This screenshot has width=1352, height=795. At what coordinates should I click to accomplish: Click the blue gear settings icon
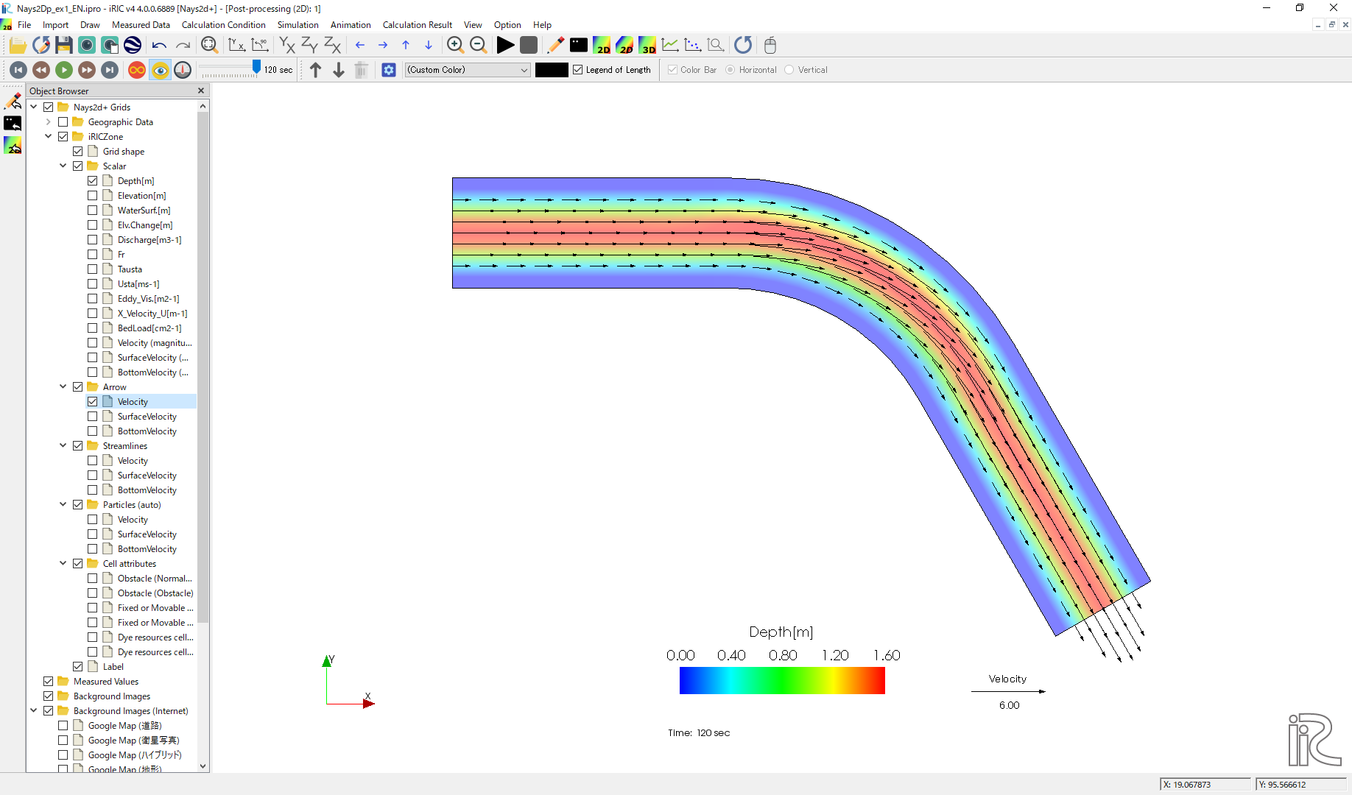click(389, 70)
